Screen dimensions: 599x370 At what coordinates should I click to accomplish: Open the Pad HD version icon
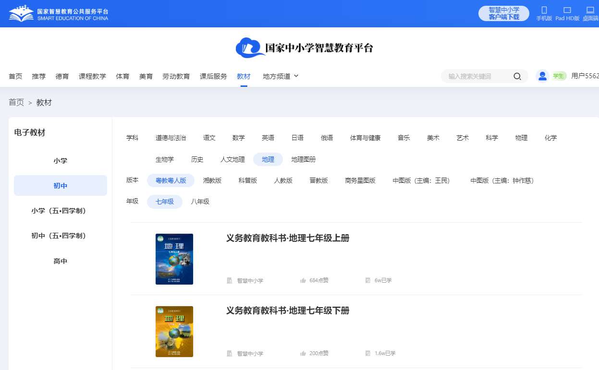click(567, 11)
